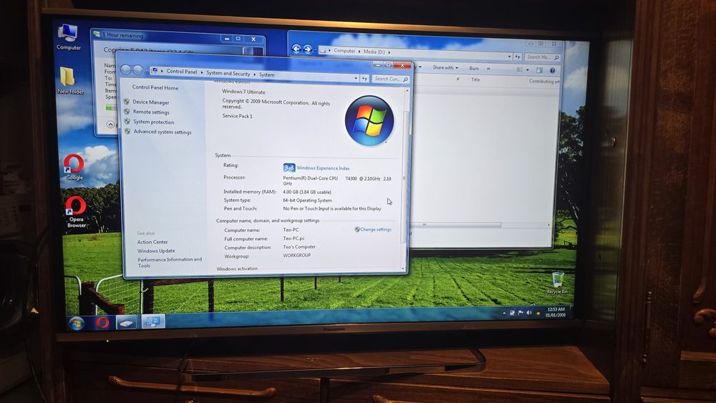Screen dimensions: 716x403
Task: Open Control Panel Home link
Action: 155,87
